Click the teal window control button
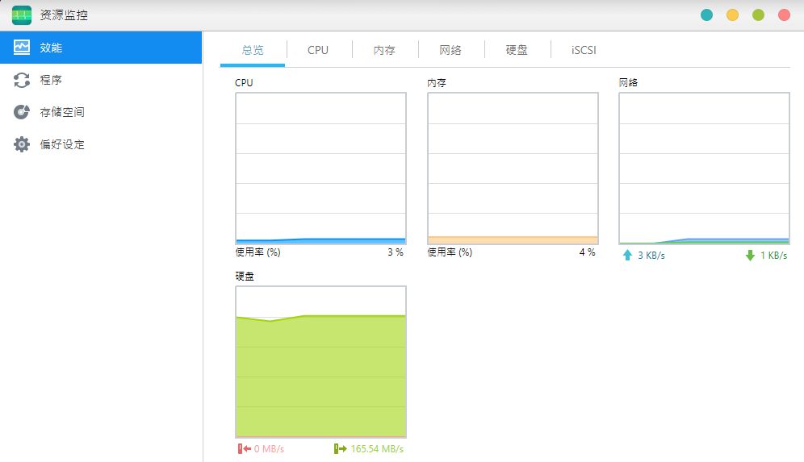The height and width of the screenshot is (462, 804). click(706, 15)
